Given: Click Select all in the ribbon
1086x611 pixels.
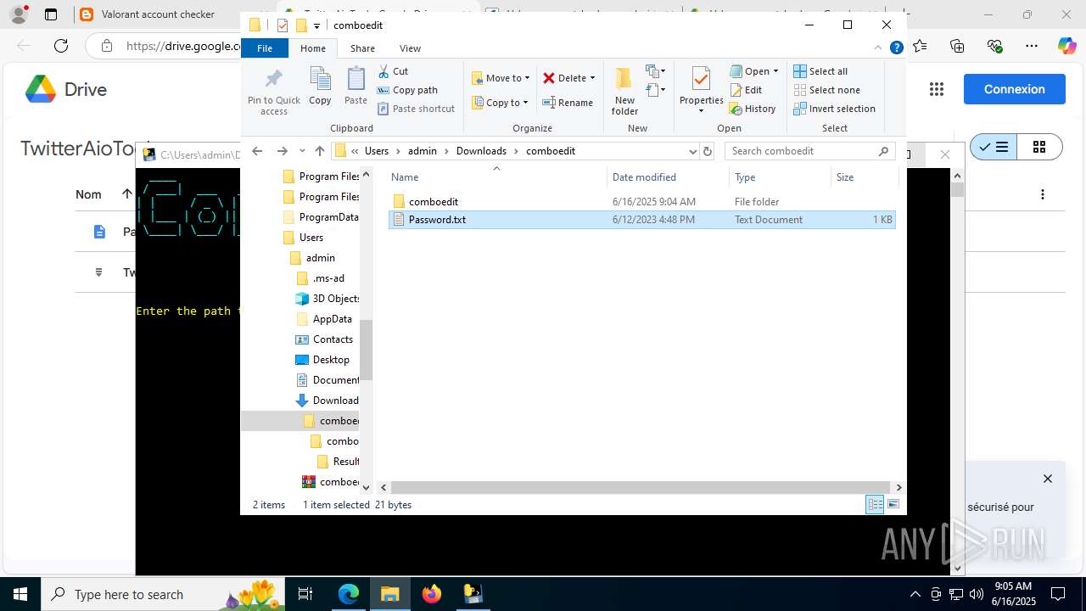Looking at the screenshot, I should tap(820, 71).
